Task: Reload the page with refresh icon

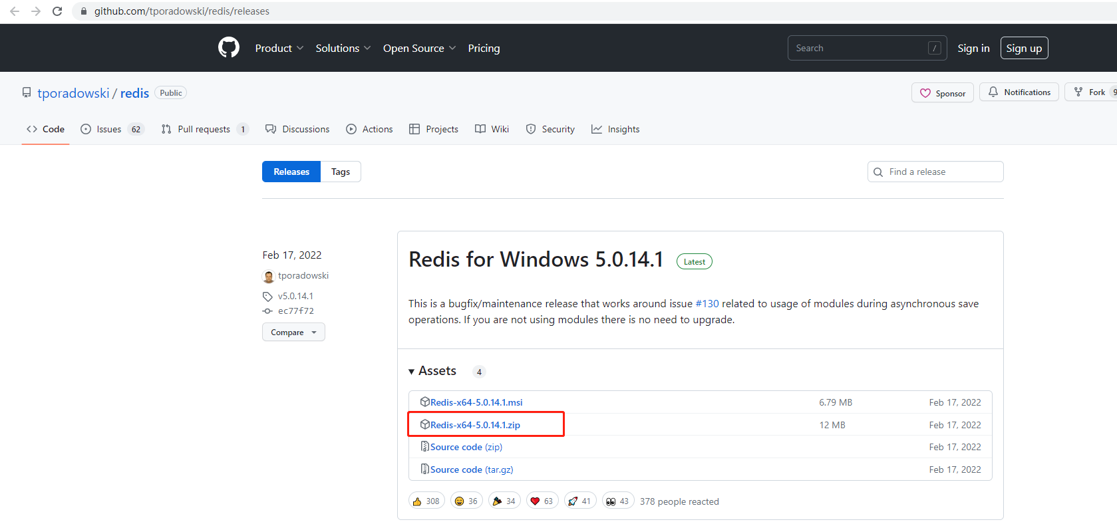Action: 57,11
